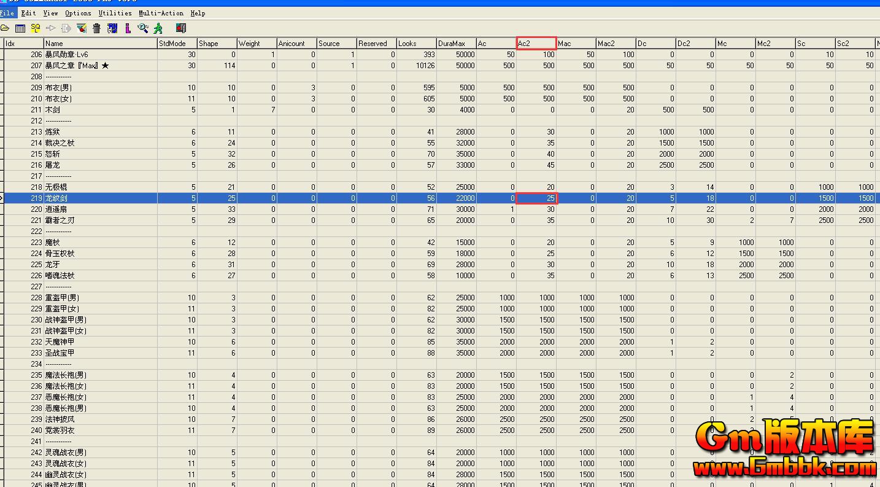Select the name cell of row 216
Viewport: 880px width, 487px height.
tap(100, 165)
